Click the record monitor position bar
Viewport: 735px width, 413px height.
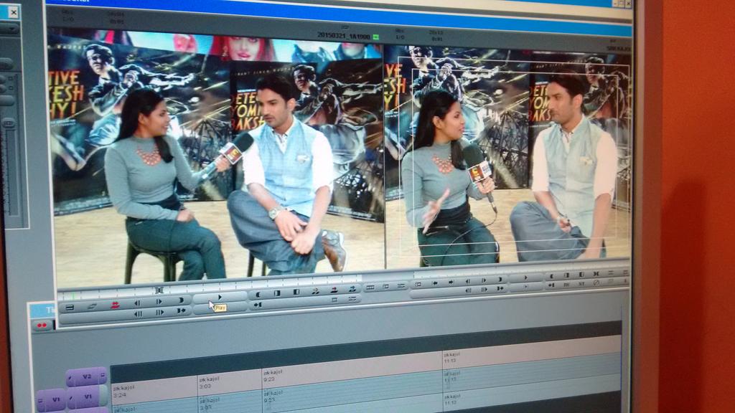click(x=520, y=270)
